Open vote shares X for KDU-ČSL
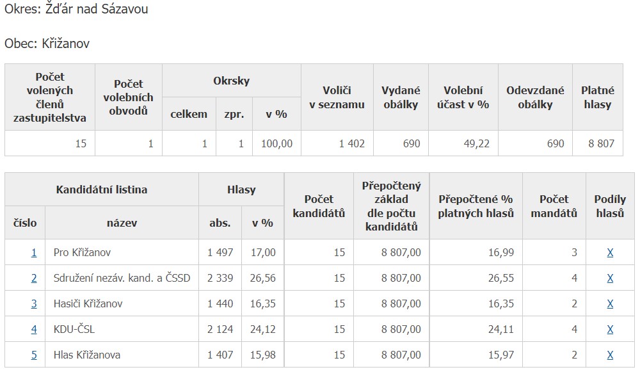 coord(610,330)
